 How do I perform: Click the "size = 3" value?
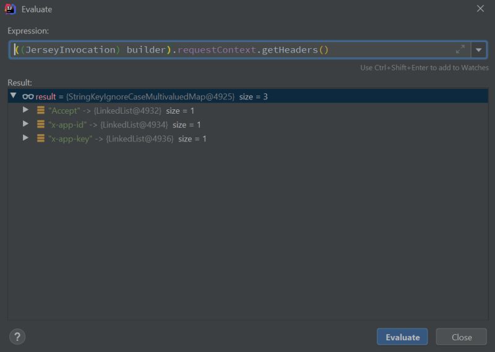click(253, 97)
